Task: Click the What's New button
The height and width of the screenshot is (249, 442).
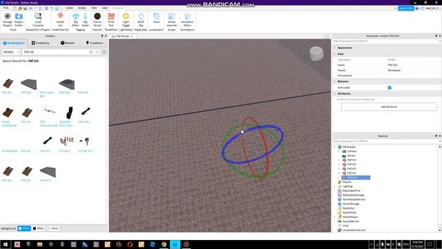Action: point(406,8)
